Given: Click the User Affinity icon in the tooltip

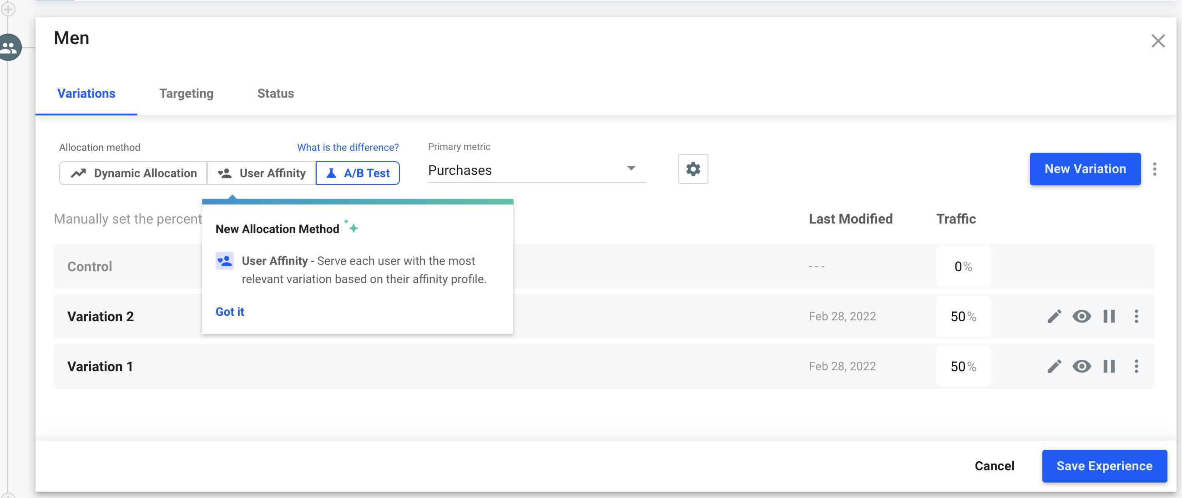Looking at the screenshot, I should click(224, 261).
